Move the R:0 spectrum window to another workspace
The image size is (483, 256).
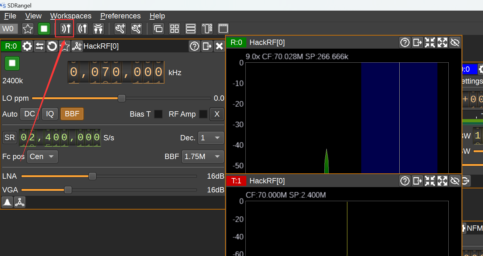[417, 42]
